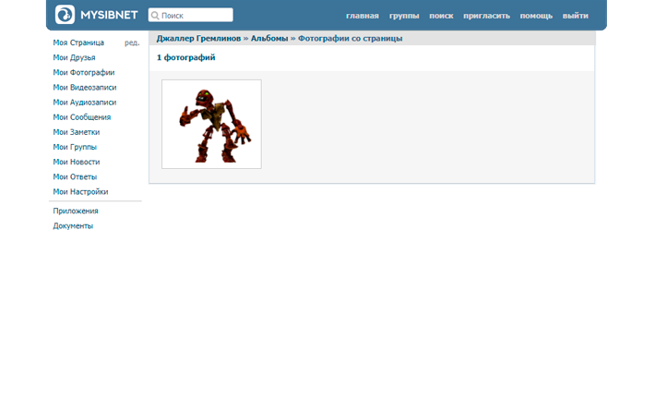Click the ред. edit link

coord(132,43)
